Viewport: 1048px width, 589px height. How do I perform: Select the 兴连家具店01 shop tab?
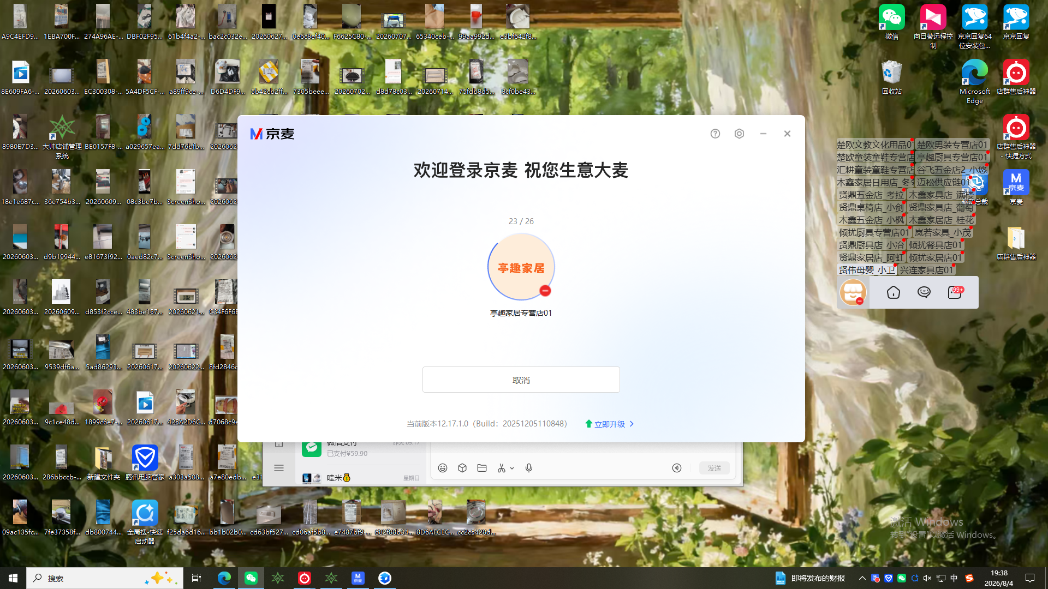coord(926,270)
